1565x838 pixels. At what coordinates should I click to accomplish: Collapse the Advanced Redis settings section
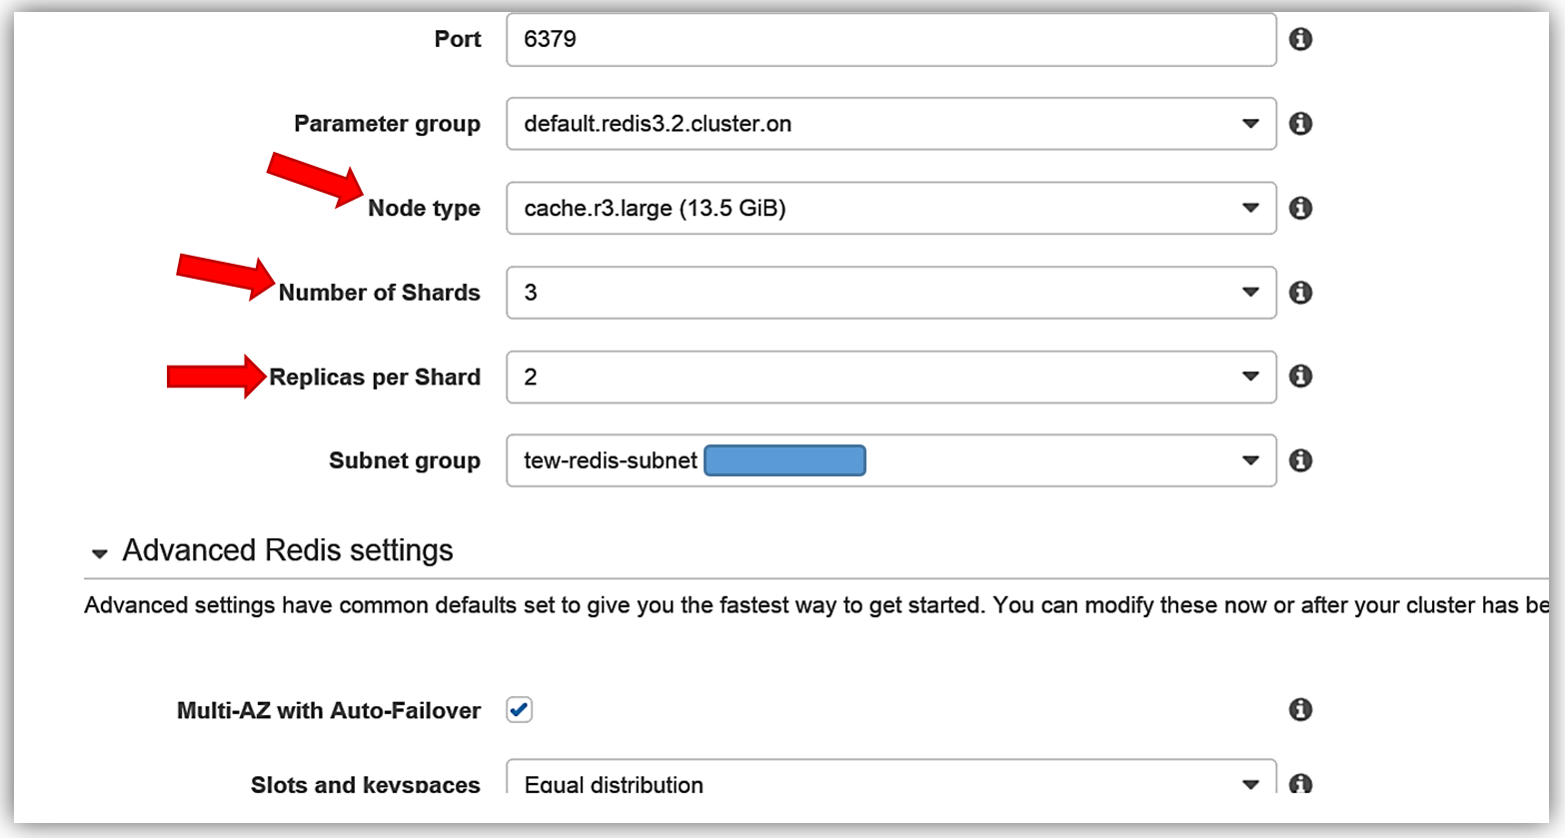pos(99,553)
